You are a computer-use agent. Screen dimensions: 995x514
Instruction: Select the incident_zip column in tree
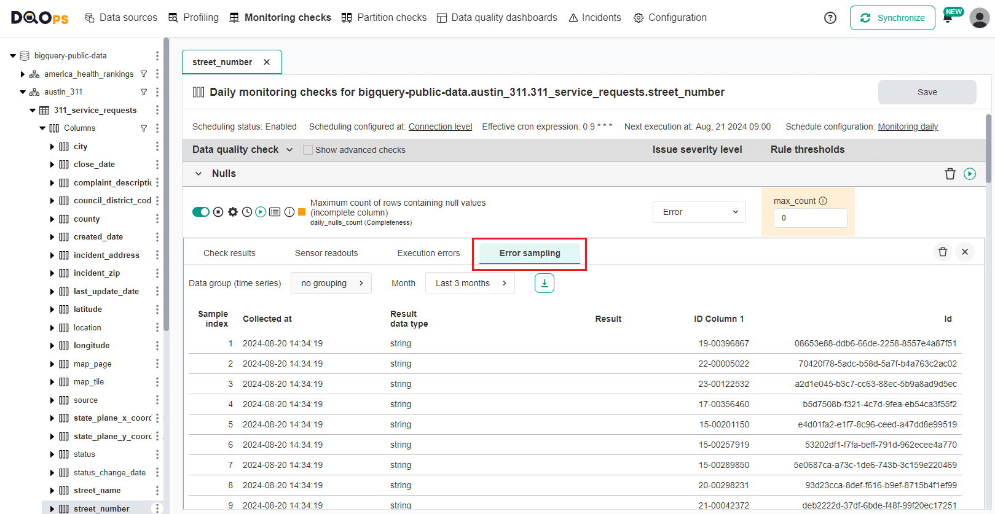(96, 273)
